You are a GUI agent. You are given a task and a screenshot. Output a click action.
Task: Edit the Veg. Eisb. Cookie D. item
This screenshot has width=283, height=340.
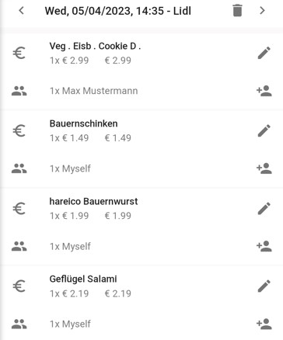(x=264, y=53)
